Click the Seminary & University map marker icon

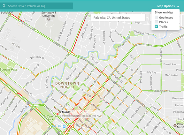click(49, 19)
